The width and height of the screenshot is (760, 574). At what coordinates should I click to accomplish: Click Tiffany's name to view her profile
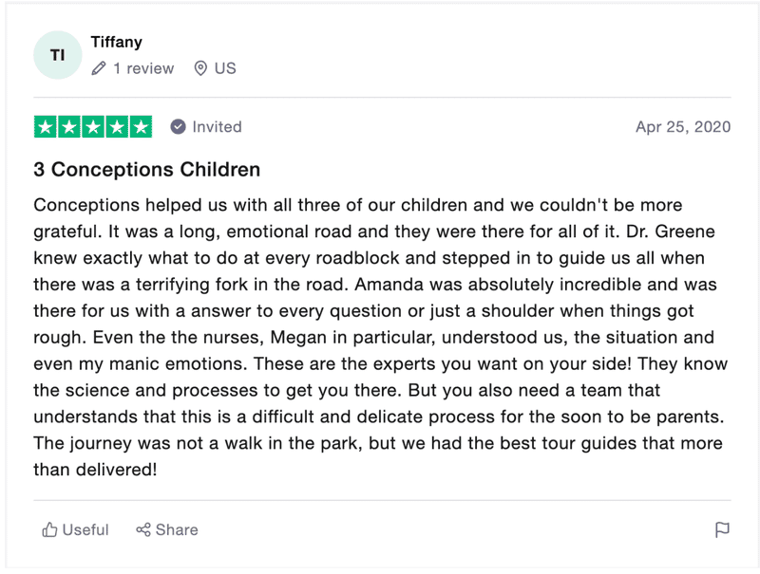pos(117,42)
